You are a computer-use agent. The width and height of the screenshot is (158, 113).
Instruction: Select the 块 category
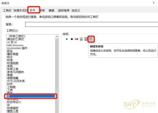pos(8,105)
